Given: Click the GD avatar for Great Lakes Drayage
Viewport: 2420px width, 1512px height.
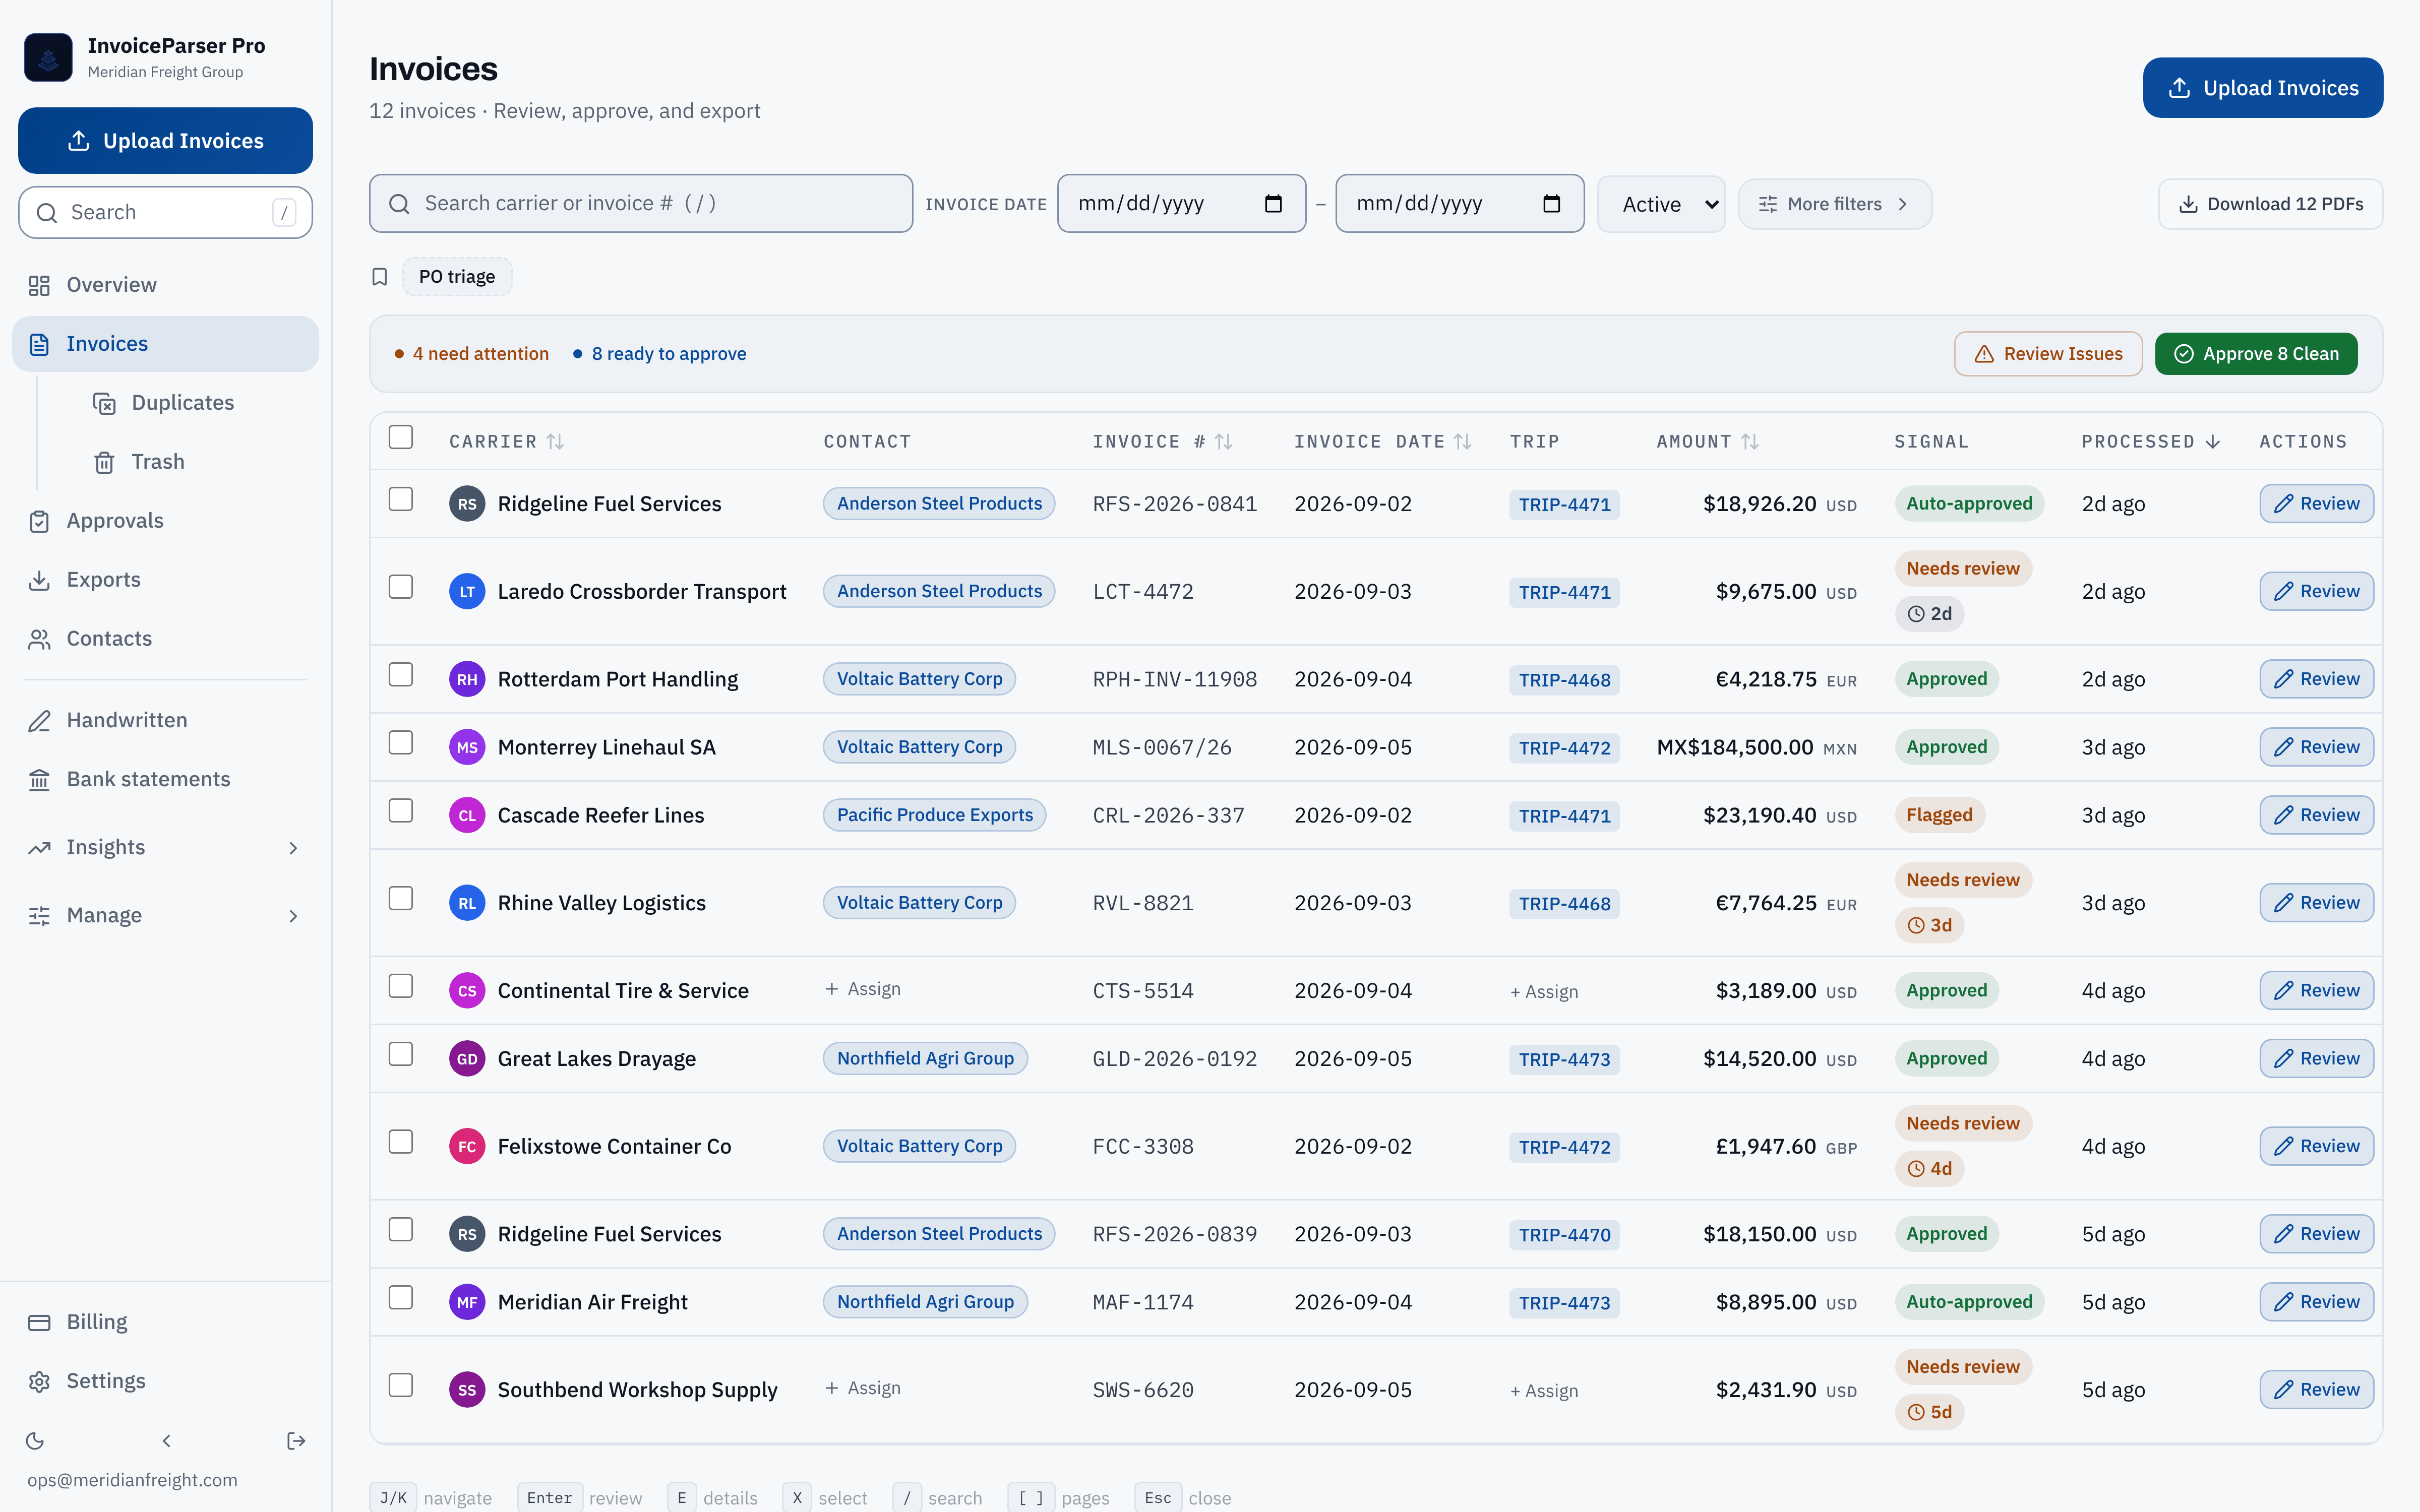Looking at the screenshot, I should point(467,1059).
